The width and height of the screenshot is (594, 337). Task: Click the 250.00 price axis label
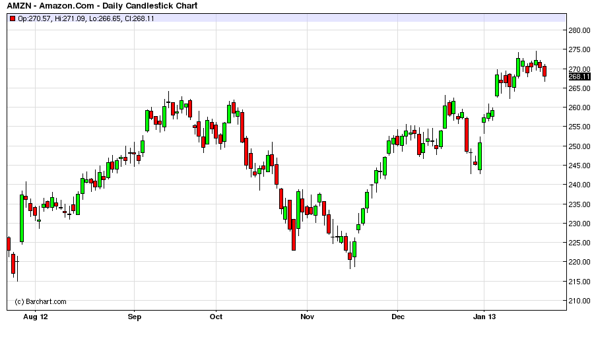578,146
